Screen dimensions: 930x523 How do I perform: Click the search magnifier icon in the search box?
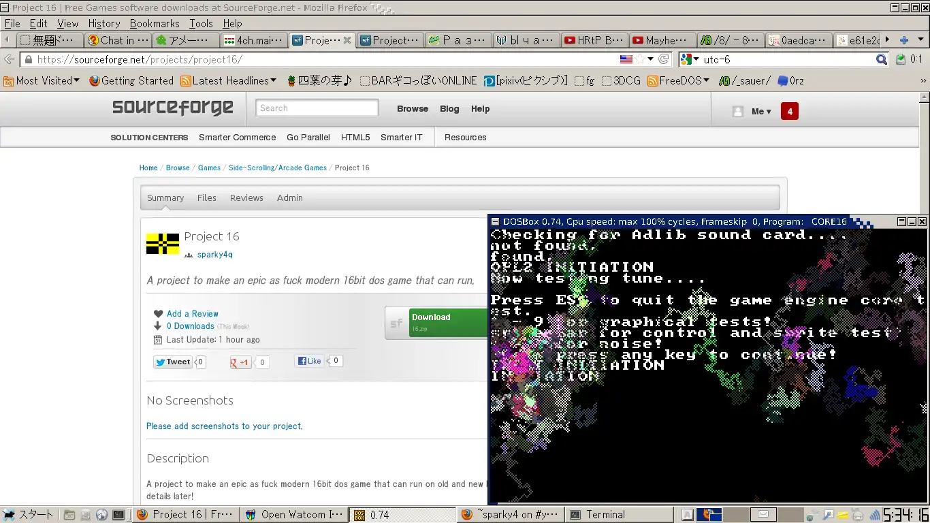[x=882, y=59]
